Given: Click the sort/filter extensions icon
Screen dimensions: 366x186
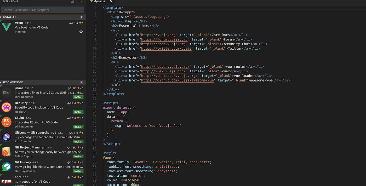Looking at the screenshot, I should [x=72, y=2].
